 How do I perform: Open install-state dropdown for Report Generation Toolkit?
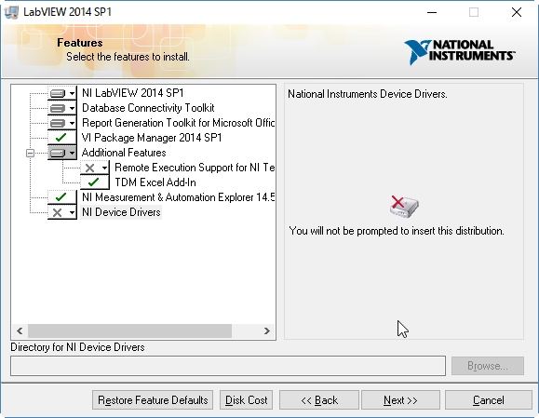pyautogui.click(x=72, y=123)
